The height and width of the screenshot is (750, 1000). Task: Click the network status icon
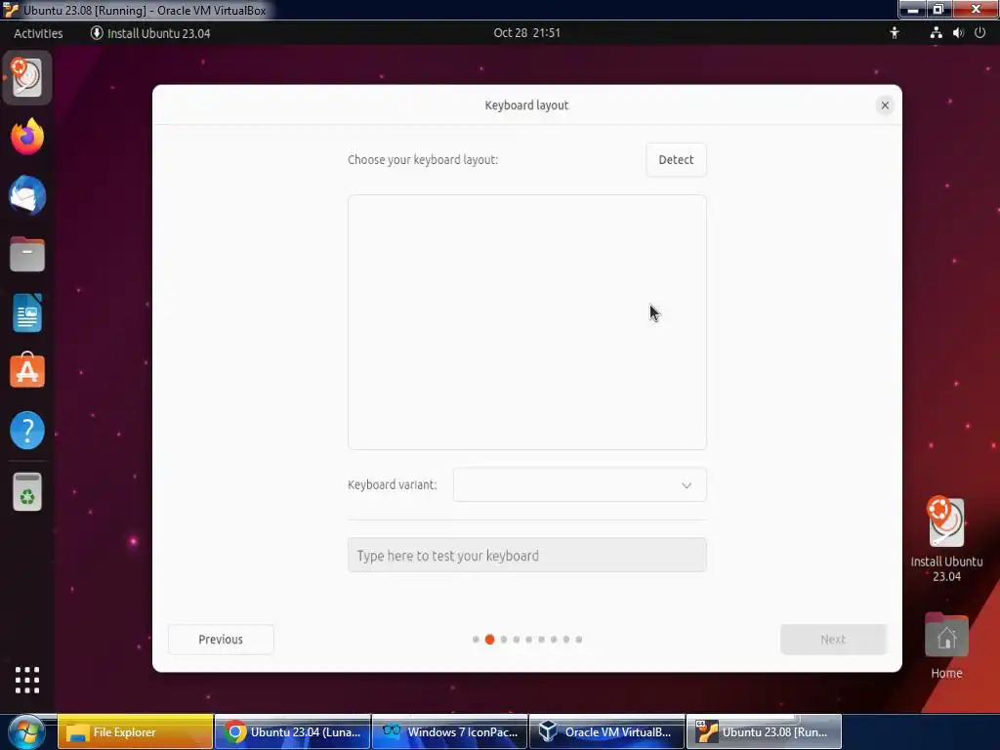click(936, 33)
